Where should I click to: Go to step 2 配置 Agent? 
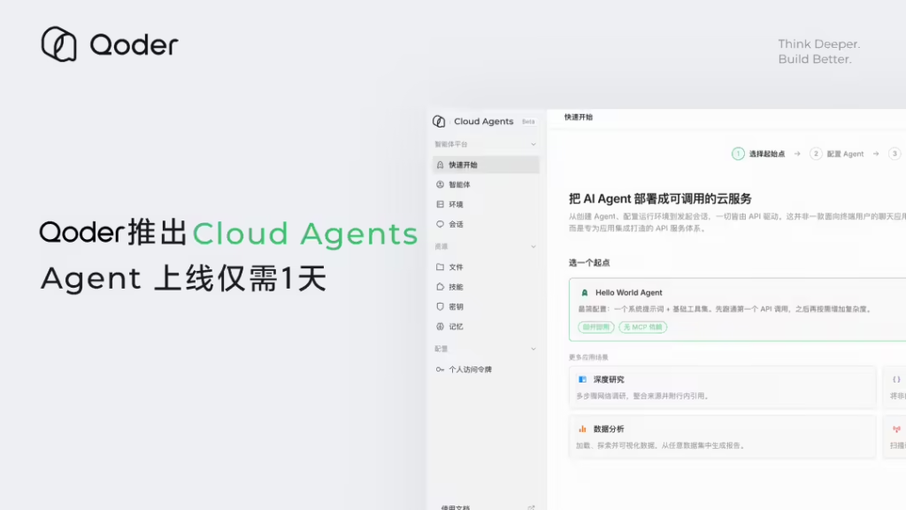click(x=837, y=154)
